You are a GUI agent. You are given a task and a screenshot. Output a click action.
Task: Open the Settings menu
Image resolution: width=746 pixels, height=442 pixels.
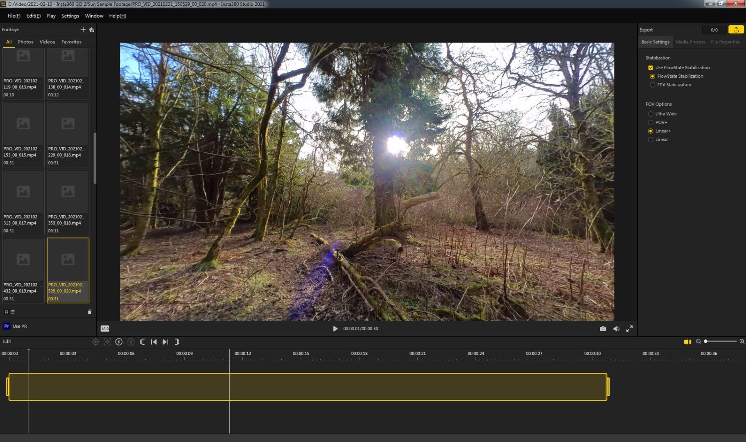[70, 16]
